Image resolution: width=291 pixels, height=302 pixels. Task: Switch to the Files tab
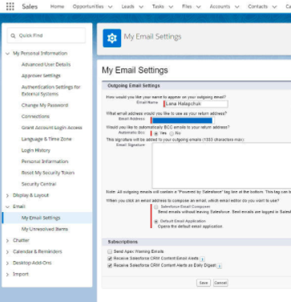pos(187,6)
